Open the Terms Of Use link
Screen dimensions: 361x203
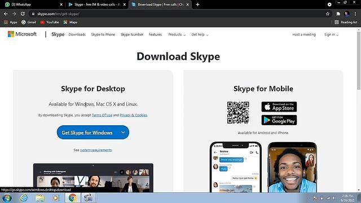point(102,115)
